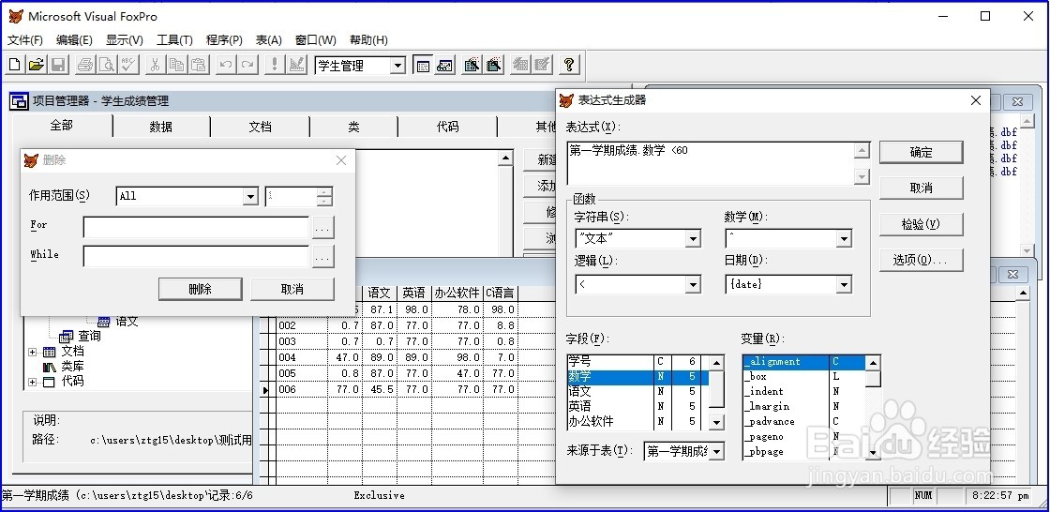Click the AutoReport toolbar icon
The height and width of the screenshot is (512, 1050).
coord(543,65)
